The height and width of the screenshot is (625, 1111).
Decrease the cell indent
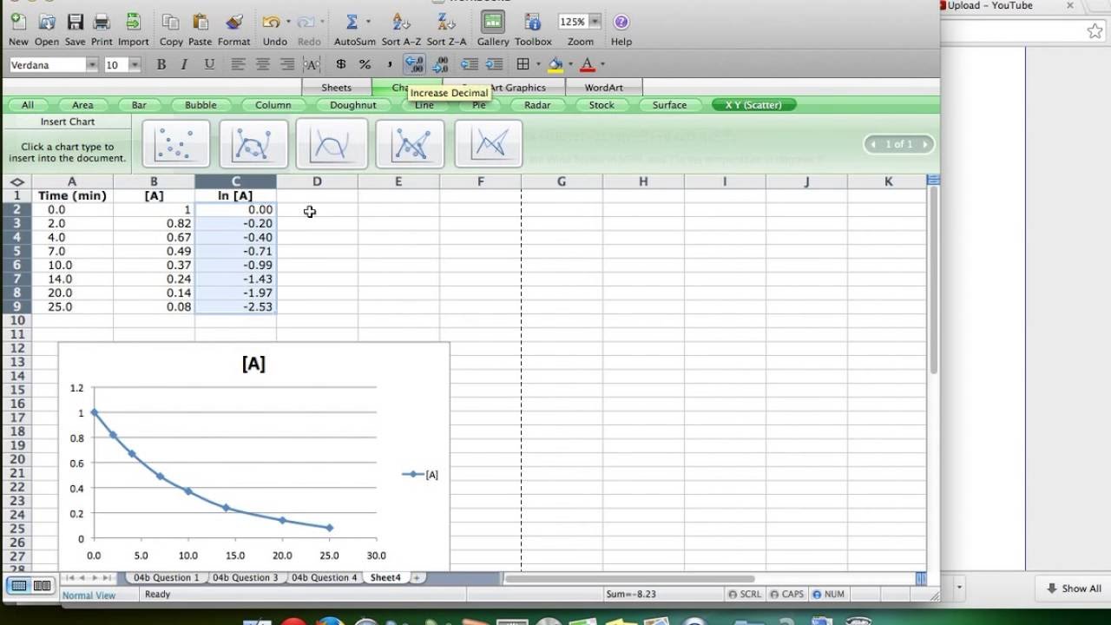pos(470,64)
